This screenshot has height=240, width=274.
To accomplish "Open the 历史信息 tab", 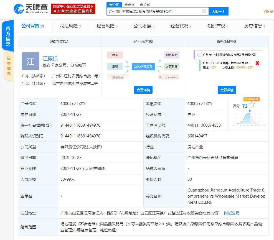I will 255,26.
